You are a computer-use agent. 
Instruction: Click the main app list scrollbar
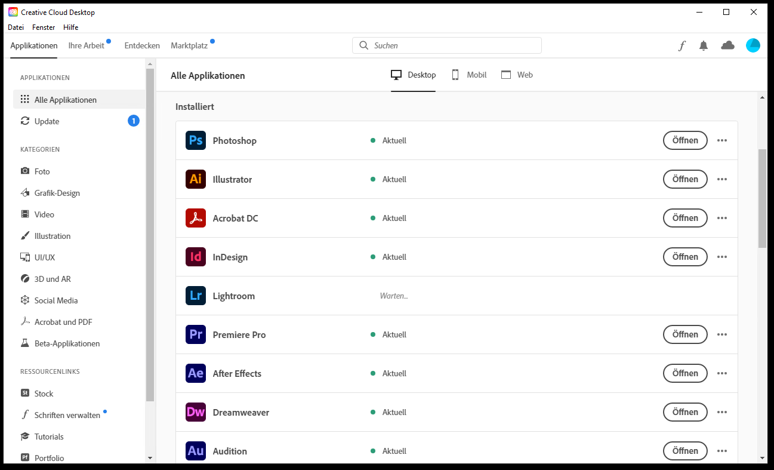(762, 198)
